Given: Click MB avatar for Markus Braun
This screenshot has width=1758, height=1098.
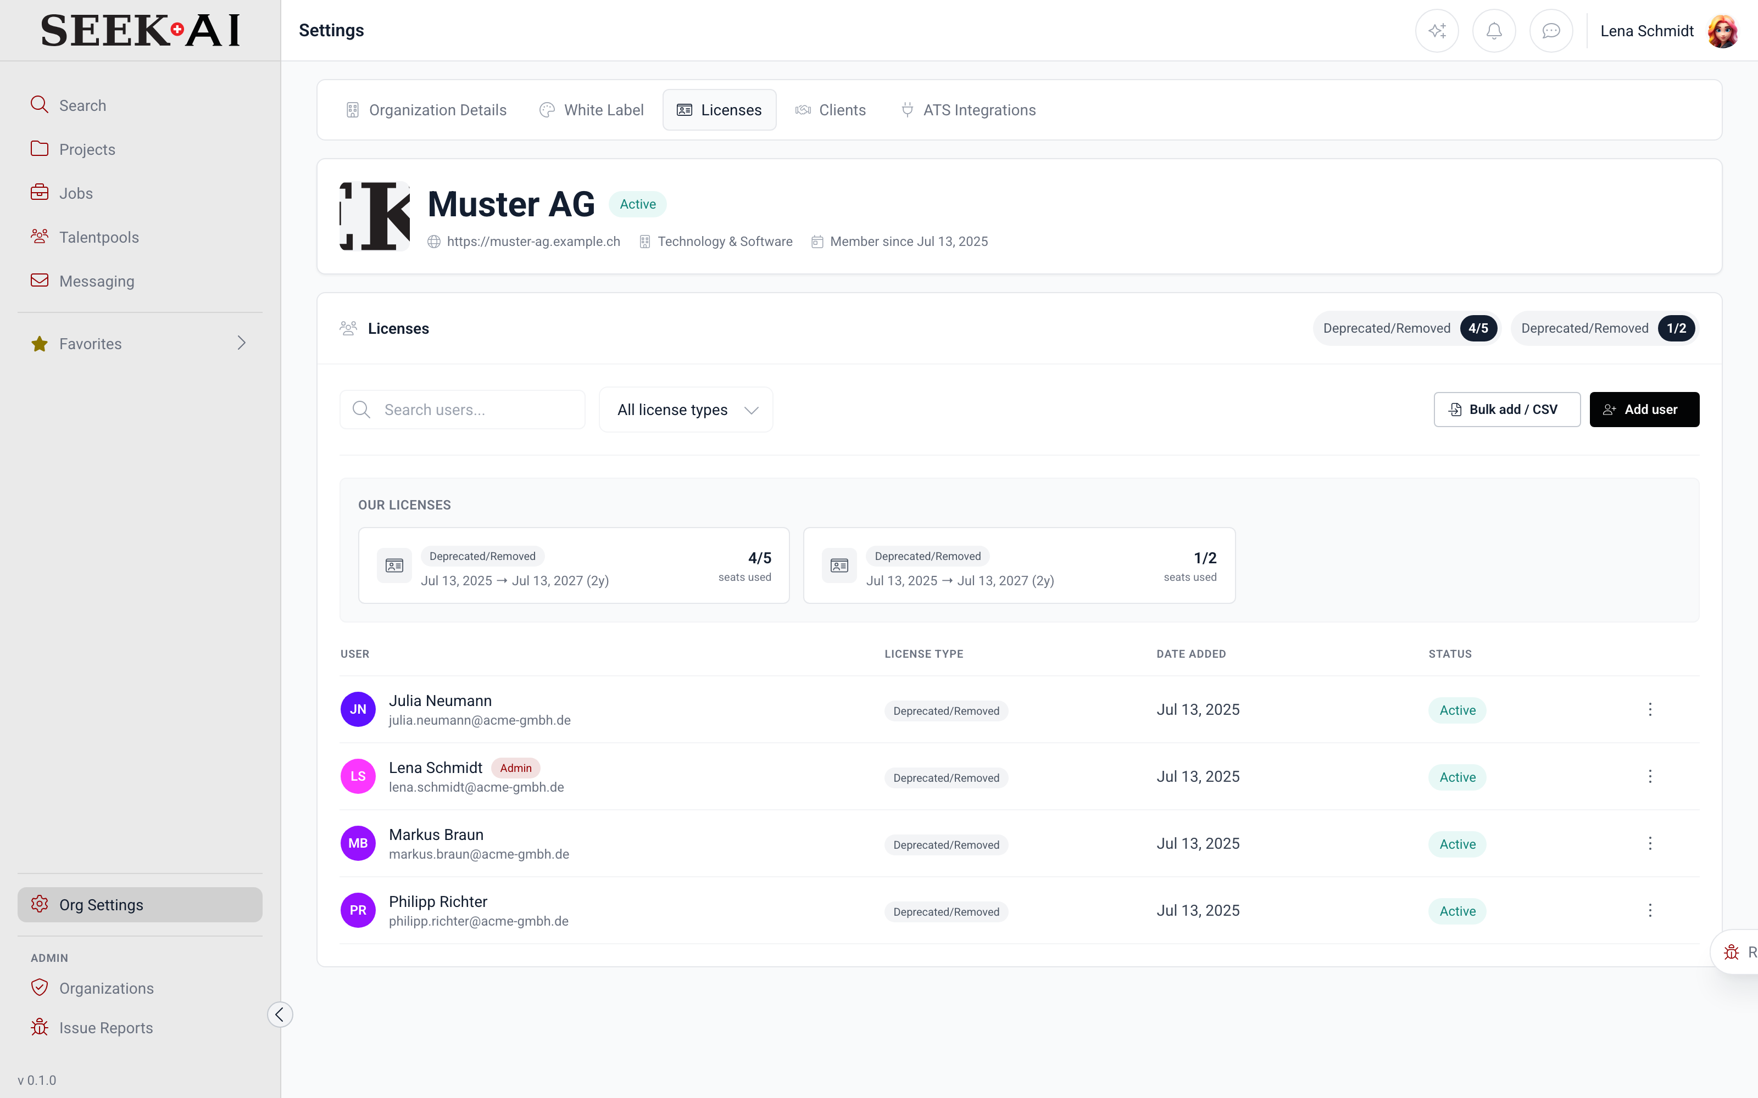Looking at the screenshot, I should pyautogui.click(x=358, y=843).
